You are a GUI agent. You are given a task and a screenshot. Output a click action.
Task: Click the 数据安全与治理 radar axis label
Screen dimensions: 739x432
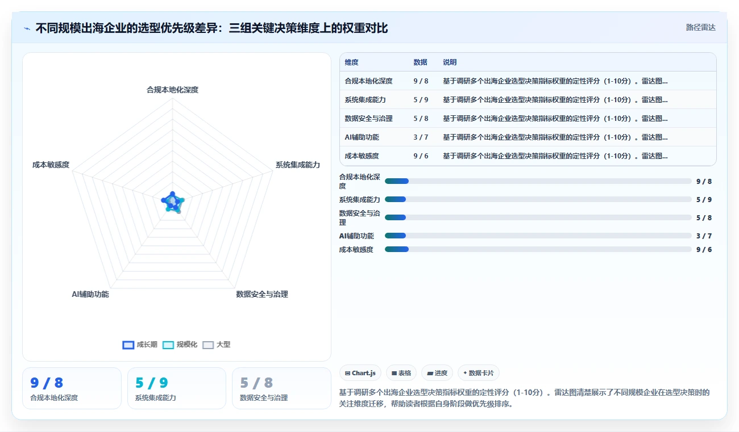click(x=262, y=294)
